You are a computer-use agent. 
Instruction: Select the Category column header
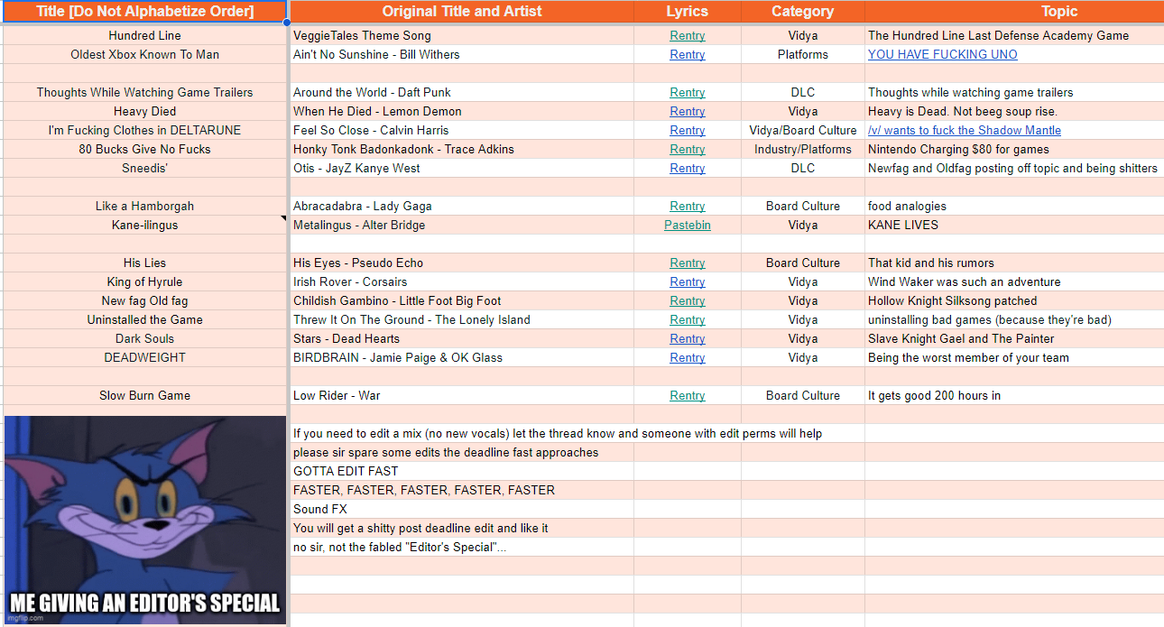tap(802, 12)
